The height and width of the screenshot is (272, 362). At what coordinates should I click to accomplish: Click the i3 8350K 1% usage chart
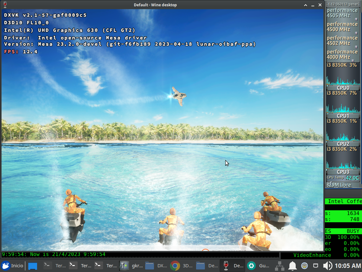click(343, 130)
